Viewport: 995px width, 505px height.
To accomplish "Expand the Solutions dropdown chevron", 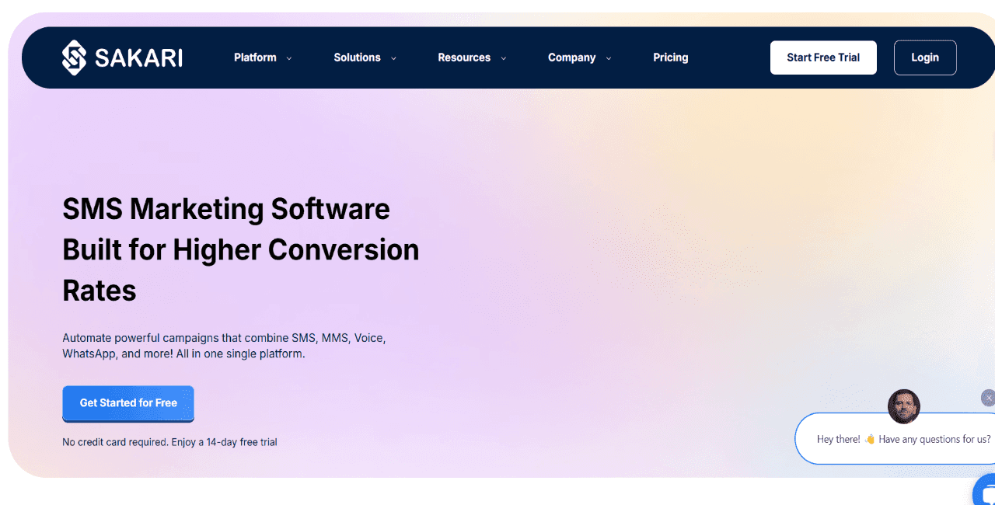I will pos(393,57).
